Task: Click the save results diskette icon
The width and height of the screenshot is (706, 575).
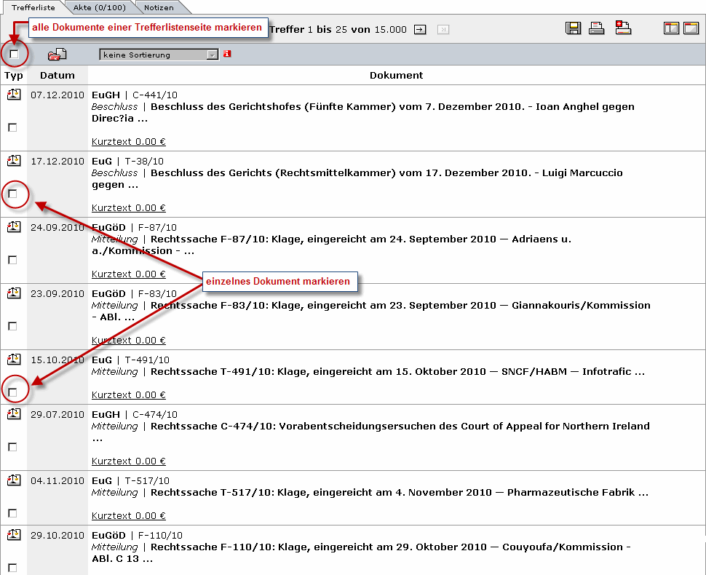Action: (574, 28)
